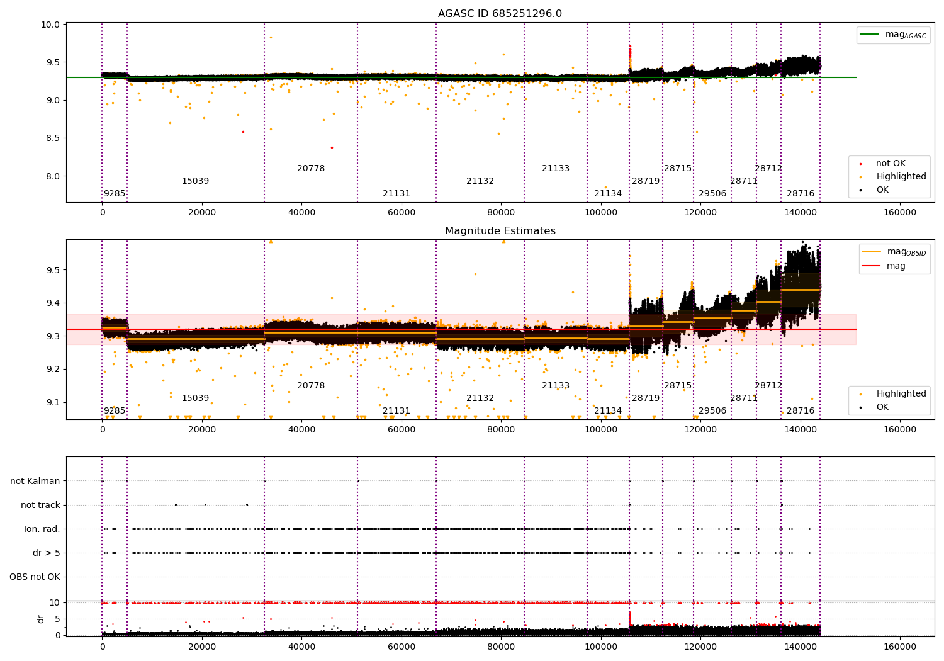Click the 10 tick on the dr axis
Viewport: 944px width, 661px height.
pyautogui.click(x=55, y=603)
